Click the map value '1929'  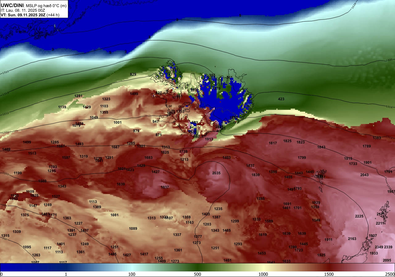(316, 203)
